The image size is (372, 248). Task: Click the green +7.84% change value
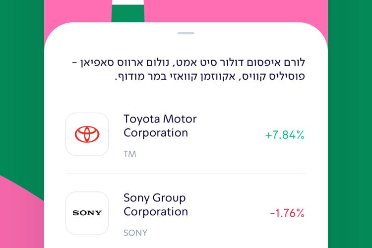[x=285, y=135]
